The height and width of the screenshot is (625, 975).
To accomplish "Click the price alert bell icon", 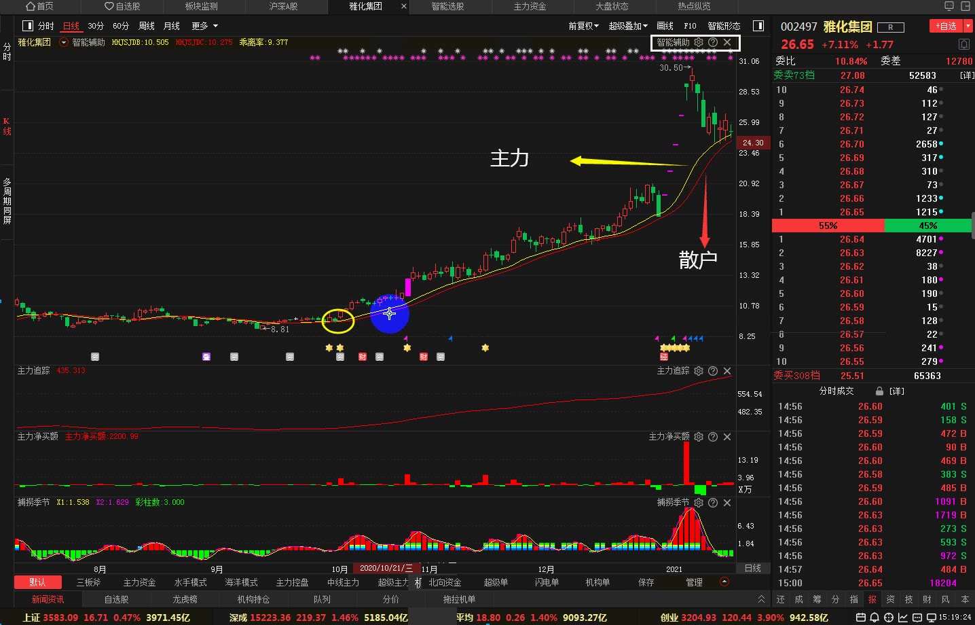I will tap(964, 44).
